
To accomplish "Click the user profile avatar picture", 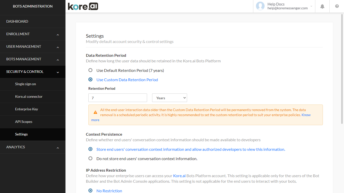I will click(260, 6).
